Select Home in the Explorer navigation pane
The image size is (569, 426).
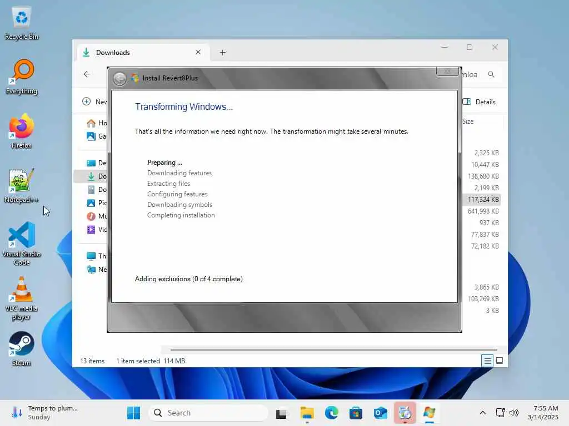pos(96,123)
